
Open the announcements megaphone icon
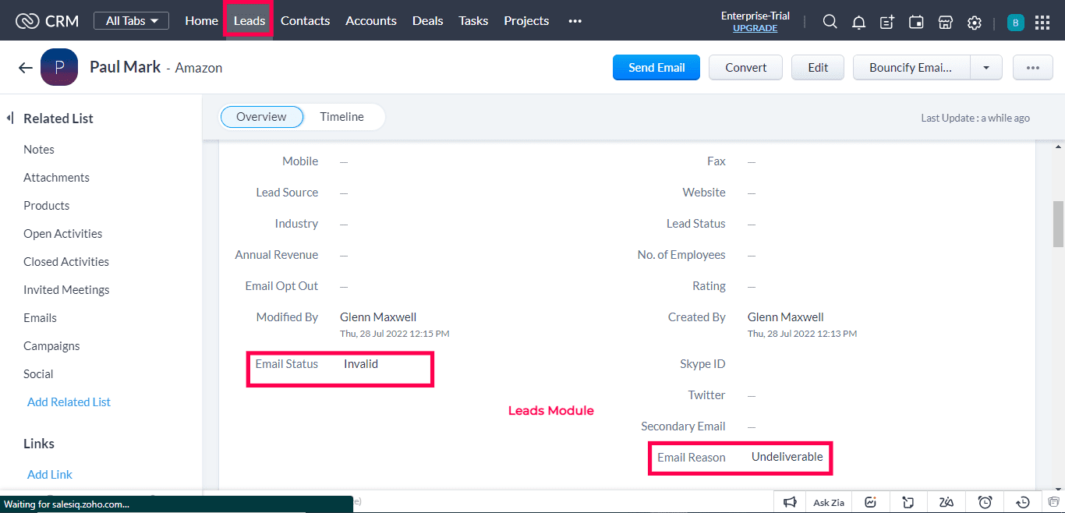coord(790,502)
